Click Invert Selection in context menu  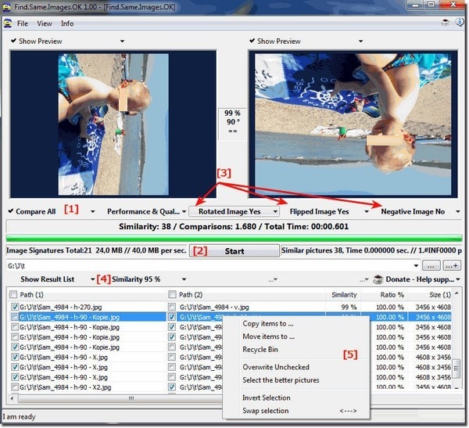pyautogui.click(x=267, y=397)
